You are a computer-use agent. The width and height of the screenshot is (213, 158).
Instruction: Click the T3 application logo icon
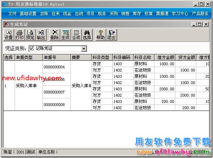[5, 4]
